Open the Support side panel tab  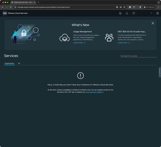click(x=160, y=72)
